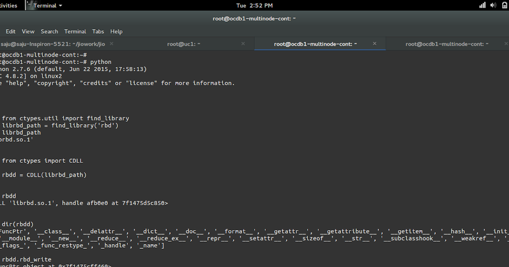Open the clock showing Tue 2:52 PM
This screenshot has height=267, width=509.
(x=255, y=5)
